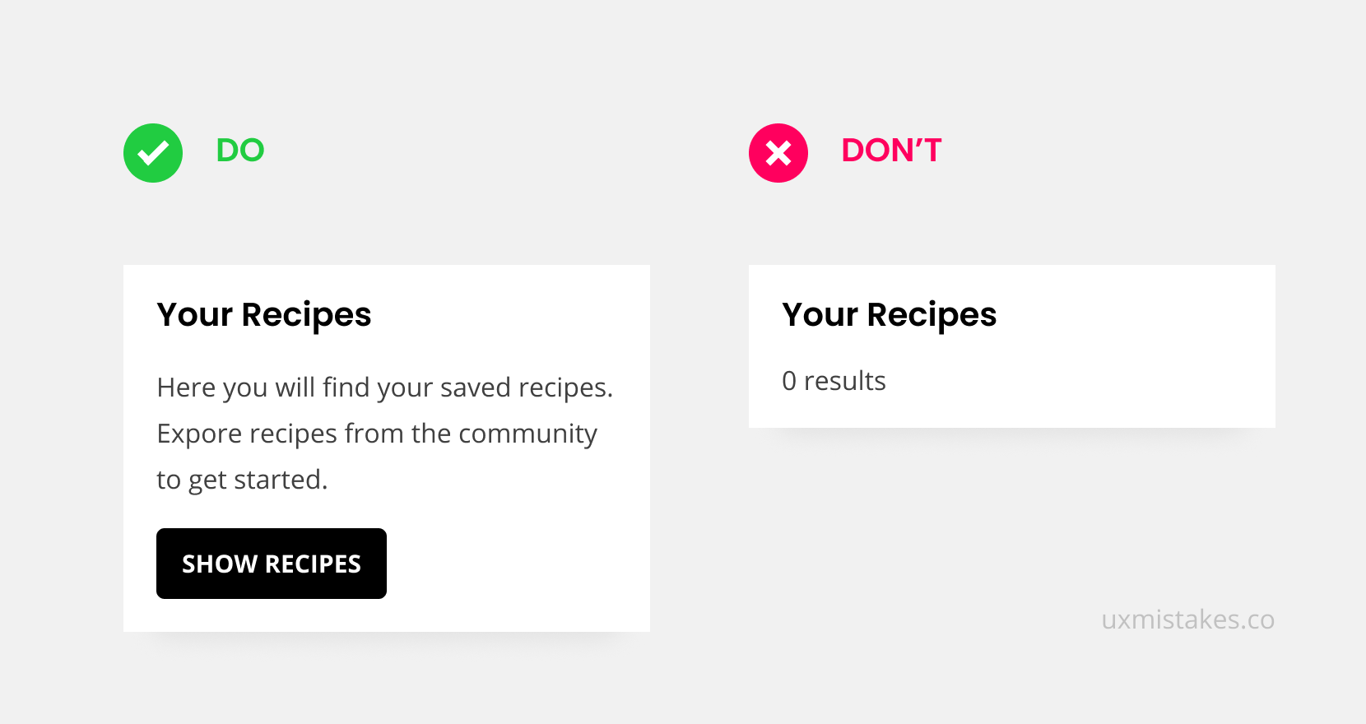
Task: Select the green DO label
Action: [240, 151]
